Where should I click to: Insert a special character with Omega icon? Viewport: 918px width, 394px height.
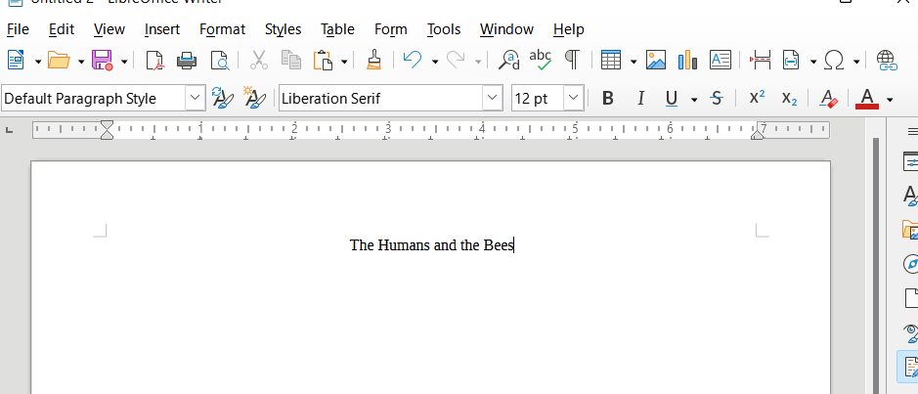(834, 60)
